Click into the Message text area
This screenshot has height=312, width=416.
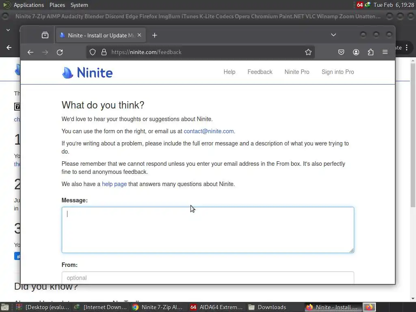pos(208,230)
